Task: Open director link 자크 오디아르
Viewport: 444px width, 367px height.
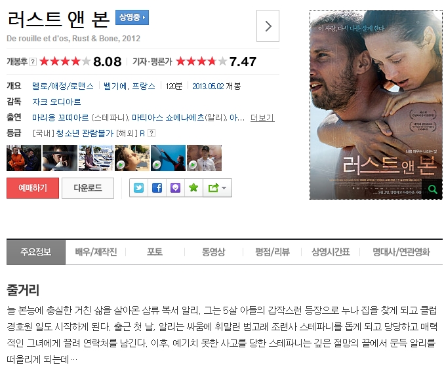Action: tap(56, 102)
